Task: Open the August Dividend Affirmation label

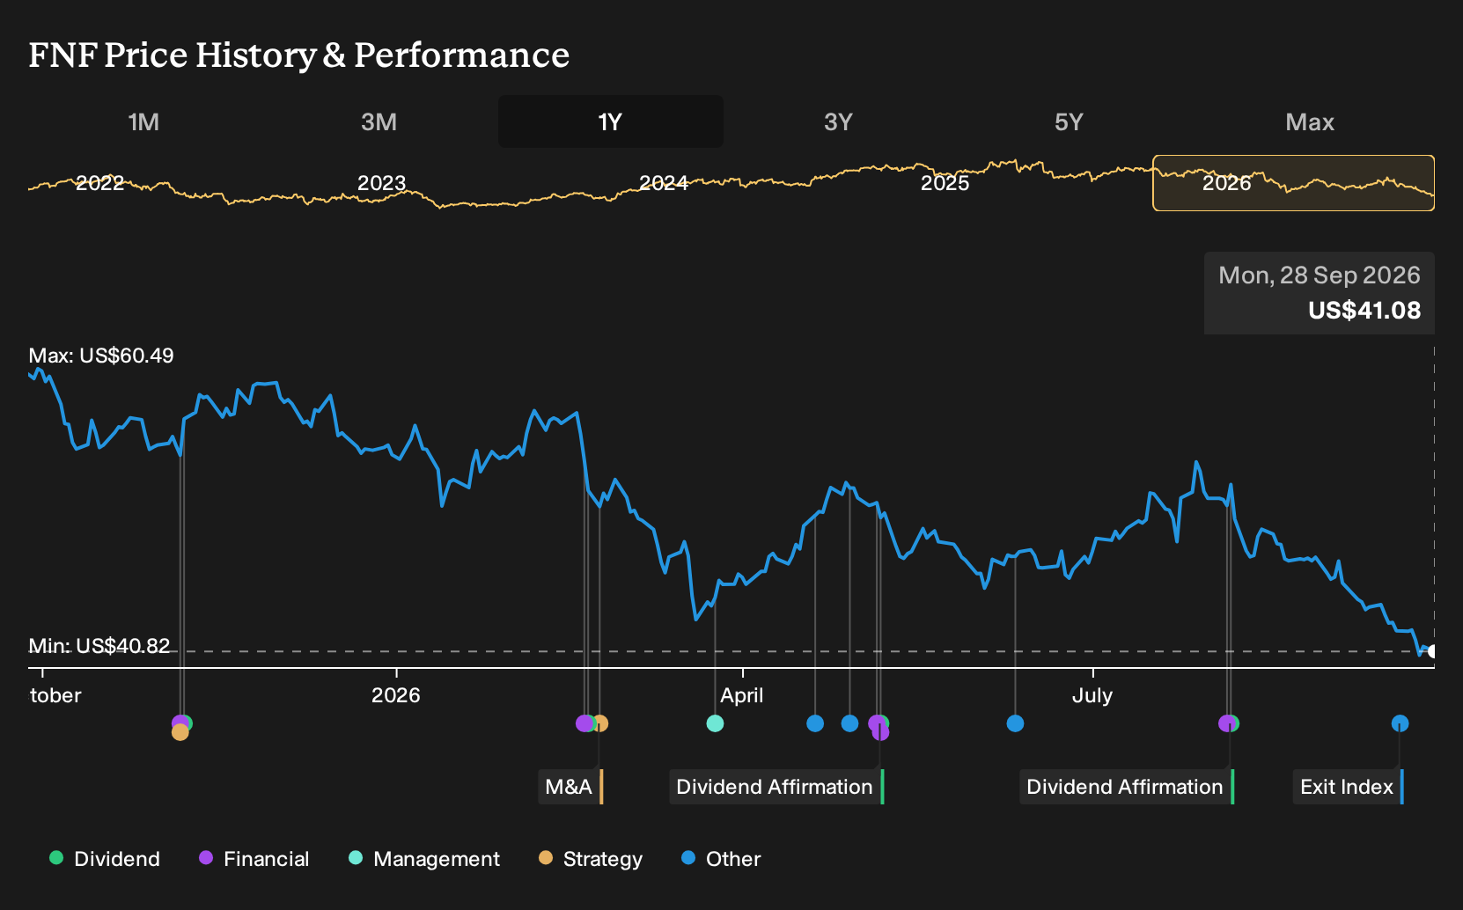Action: (1127, 787)
